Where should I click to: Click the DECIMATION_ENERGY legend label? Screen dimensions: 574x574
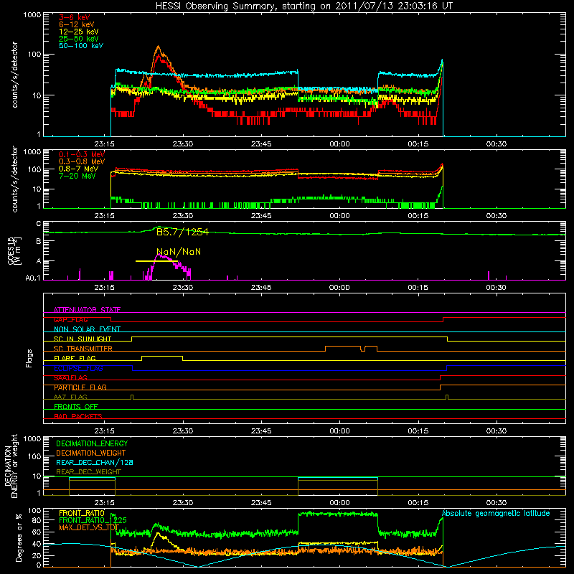coord(92,443)
